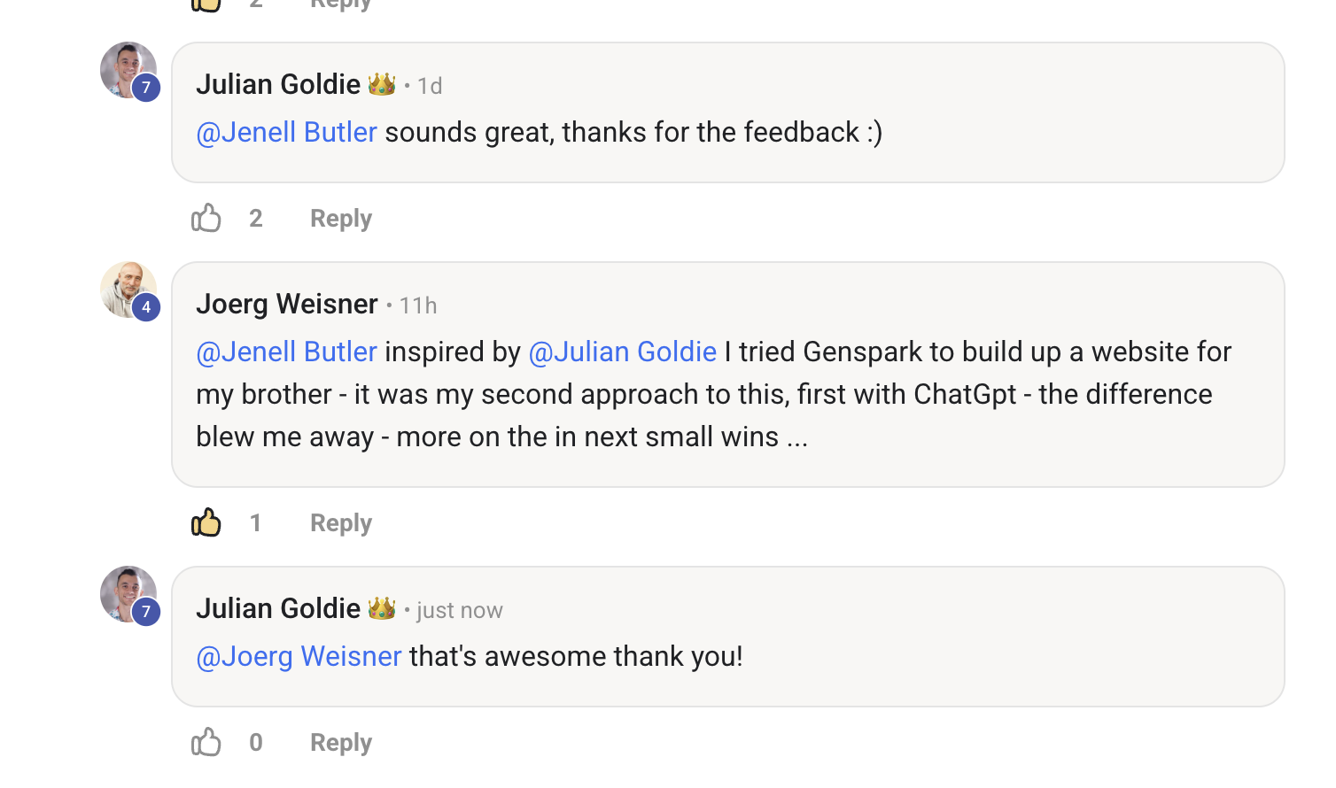Like Julian Goldie's "that's awesome" comment
This screenshot has width=1336, height=788.
coord(206,742)
